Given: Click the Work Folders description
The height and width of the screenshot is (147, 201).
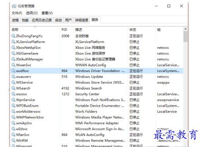Looking at the screenshot, I should click(x=86, y=112).
